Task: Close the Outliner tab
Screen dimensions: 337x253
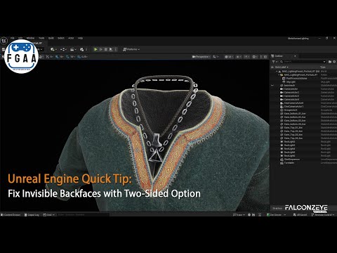Action: pos(295,56)
